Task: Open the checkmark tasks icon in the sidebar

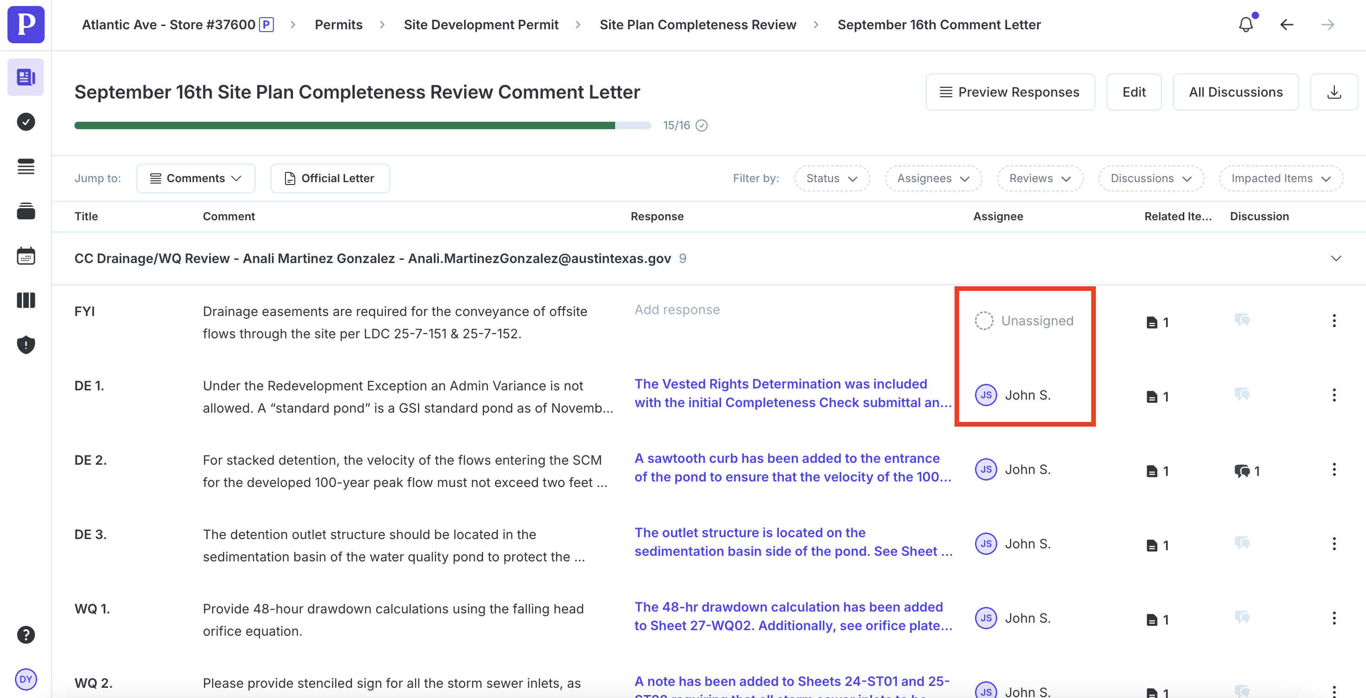Action: point(26,122)
